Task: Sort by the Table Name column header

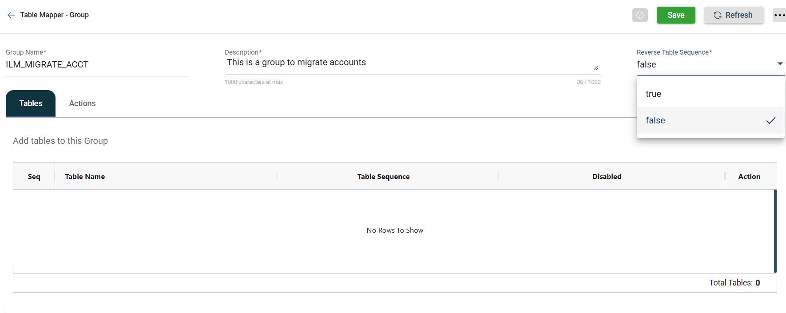Action: pos(85,176)
